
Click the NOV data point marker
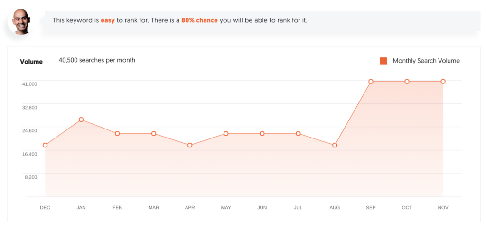click(443, 82)
